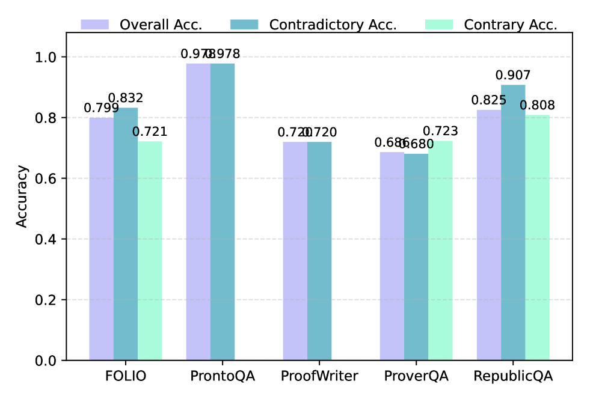Click the lavender Overall Acc. legend swatch
599x399 pixels.
click(x=95, y=25)
